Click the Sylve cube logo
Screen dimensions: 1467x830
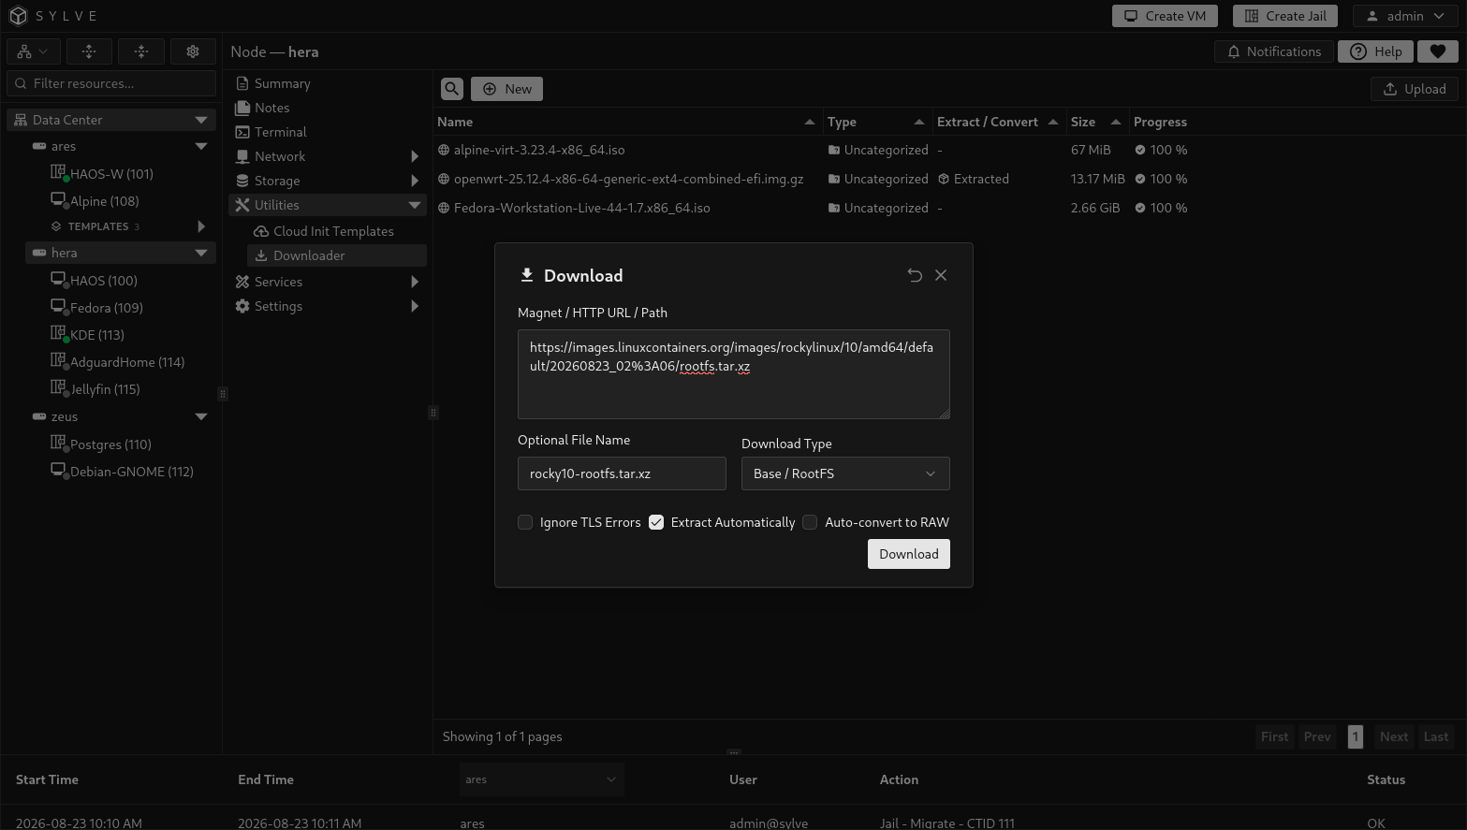[x=18, y=16]
